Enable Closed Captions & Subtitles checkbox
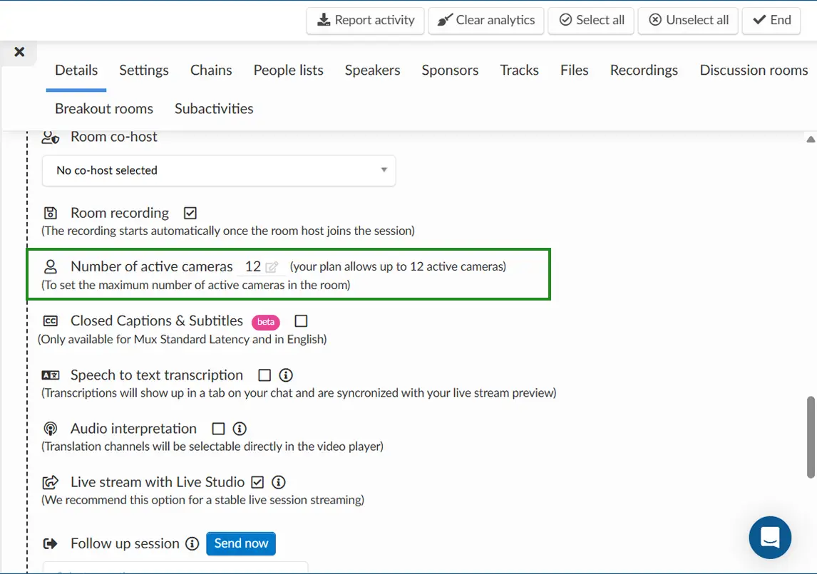The height and width of the screenshot is (574, 817). tap(301, 321)
